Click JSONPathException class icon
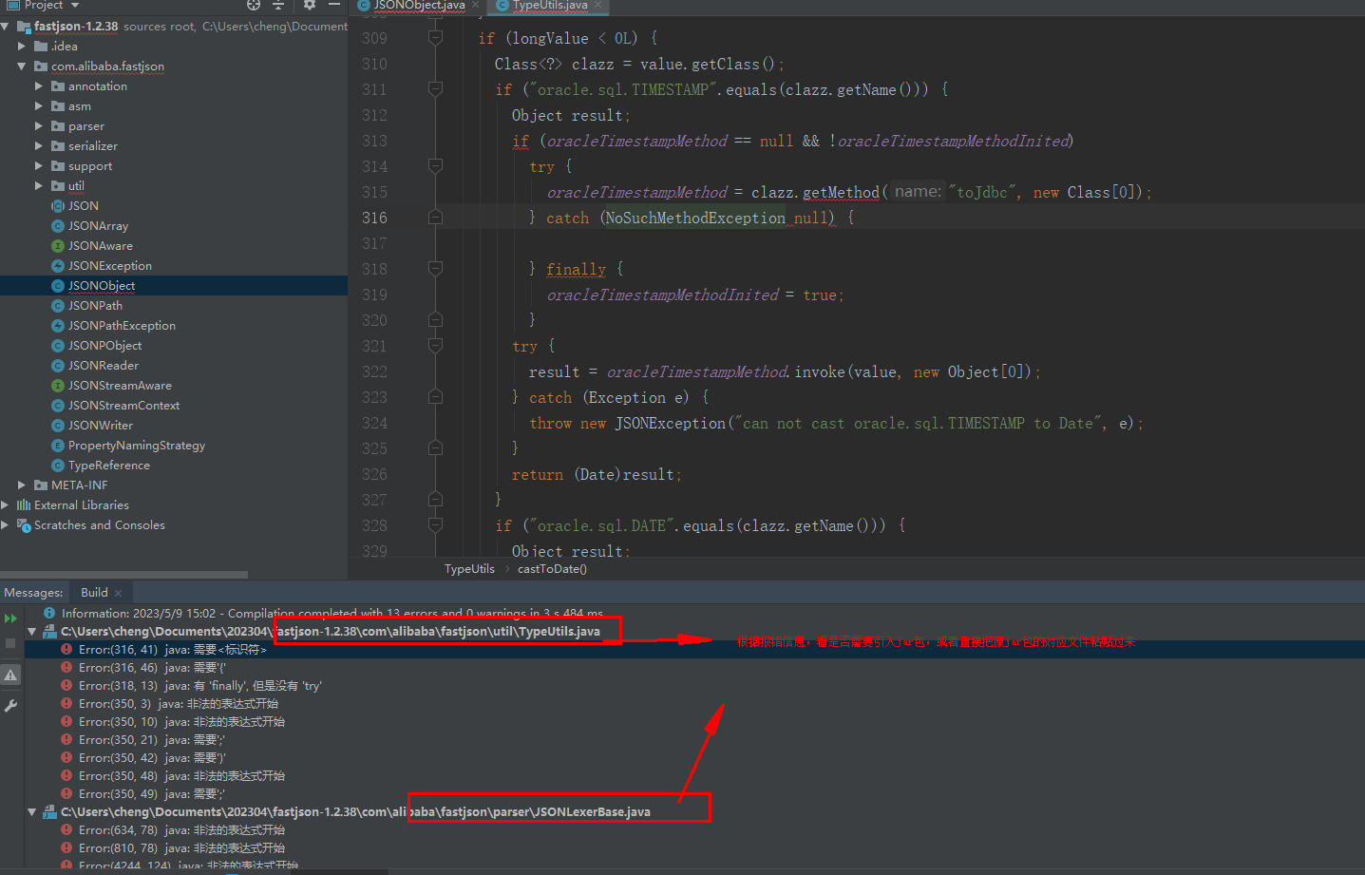This screenshot has width=1365, height=875. (58, 326)
